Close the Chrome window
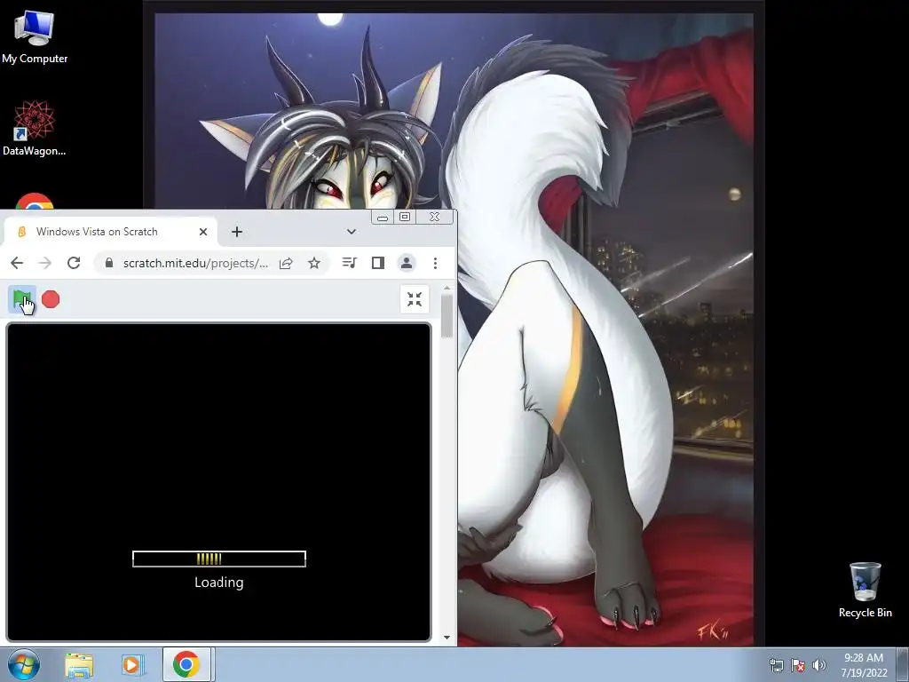This screenshot has height=682, width=909. [434, 217]
